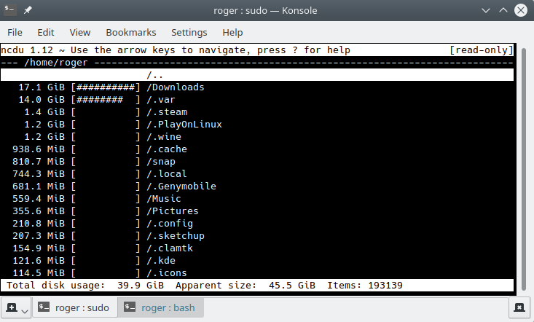The height and width of the screenshot is (322, 534).
Task: Click the new tab icon
Action: click(x=12, y=308)
